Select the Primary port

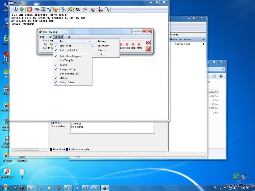click(105, 41)
